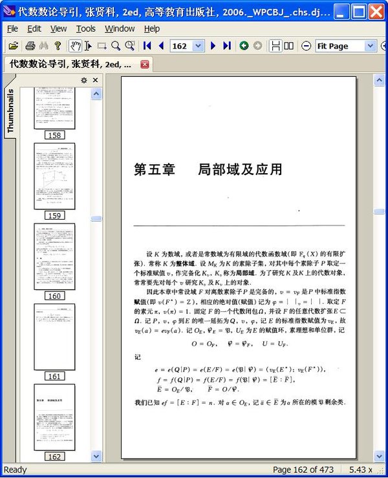Click 'Page 162 of 473' in status bar
Image resolution: width=388 pixels, height=478 pixels.
[303, 470]
